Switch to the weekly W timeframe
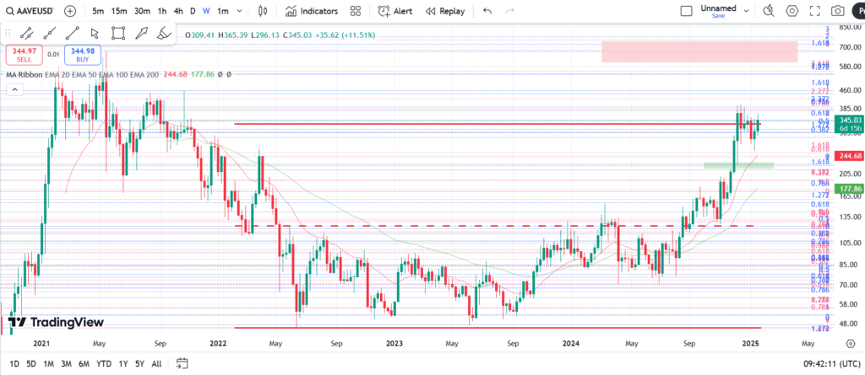This screenshot has width=865, height=375. 205,11
